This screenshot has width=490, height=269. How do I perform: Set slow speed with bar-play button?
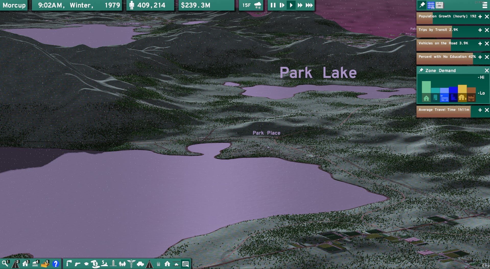(282, 5)
